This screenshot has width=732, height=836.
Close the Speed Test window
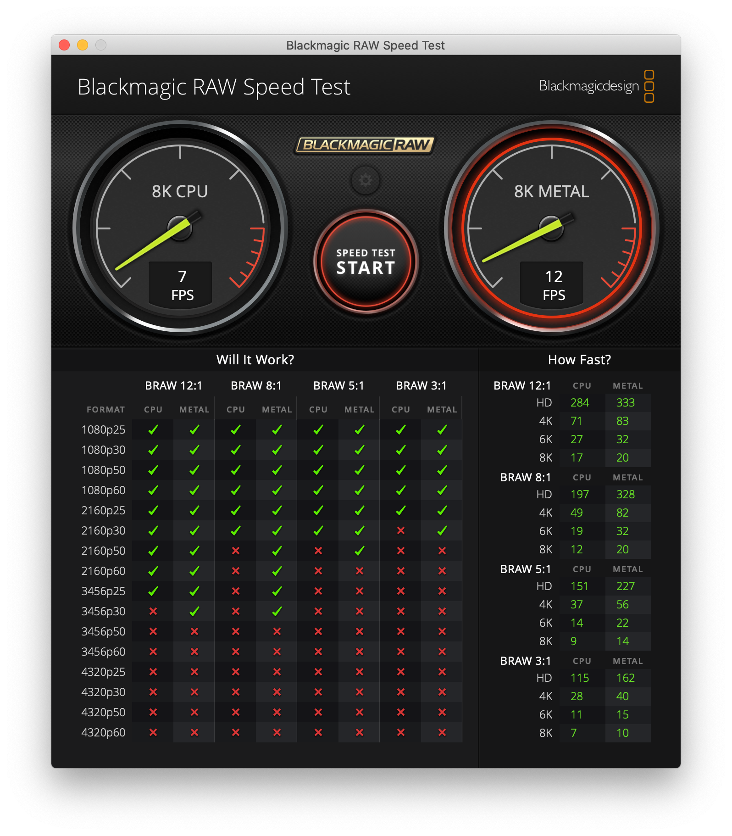(x=64, y=45)
